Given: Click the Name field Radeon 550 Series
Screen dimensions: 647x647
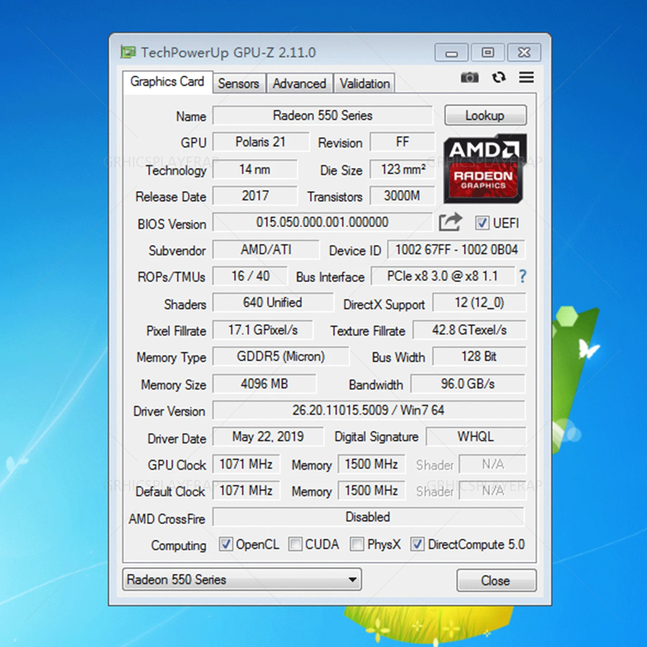Looking at the screenshot, I should tap(323, 115).
